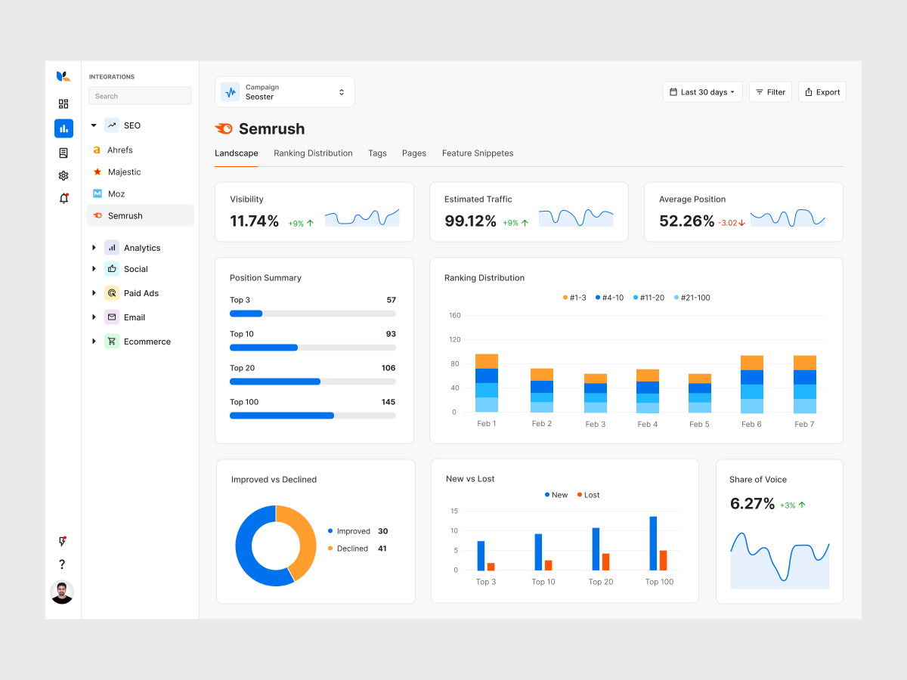Select the bar chart analytics rail icon
The height and width of the screenshot is (680, 907).
tap(63, 128)
